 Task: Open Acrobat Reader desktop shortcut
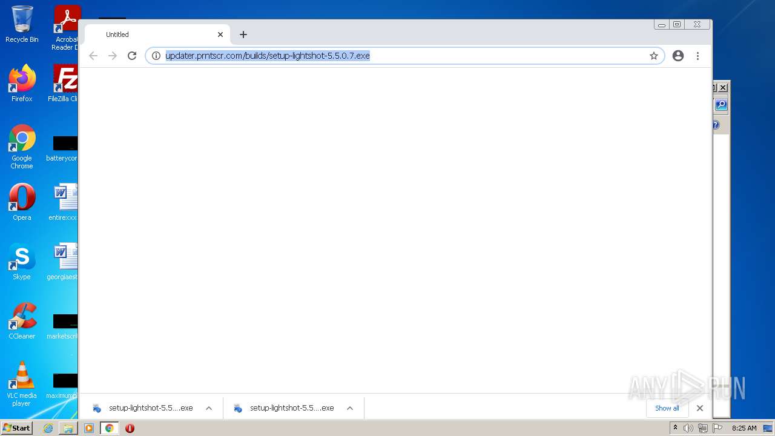click(65, 28)
